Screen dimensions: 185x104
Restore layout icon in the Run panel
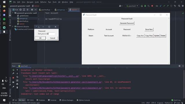pyautogui.click(x=13, y=82)
